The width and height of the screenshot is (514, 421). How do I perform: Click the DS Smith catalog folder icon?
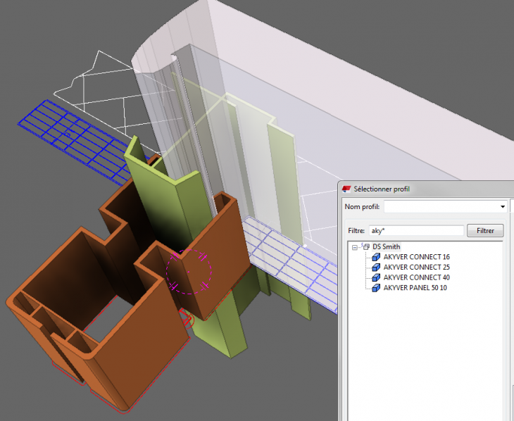pyautogui.click(x=365, y=246)
